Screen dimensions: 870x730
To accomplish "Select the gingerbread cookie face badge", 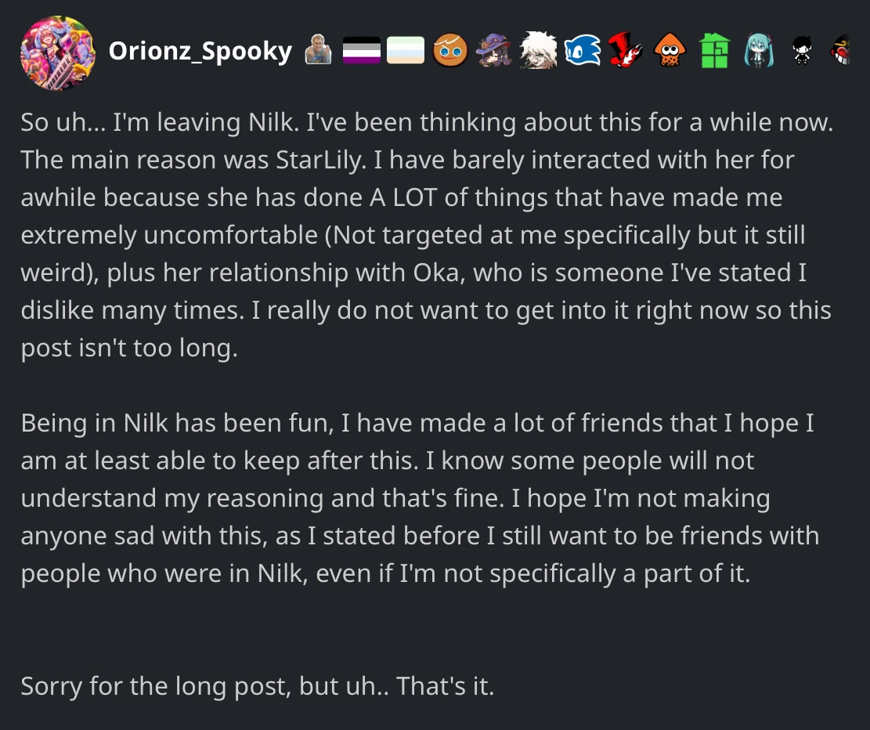I will coord(449,52).
